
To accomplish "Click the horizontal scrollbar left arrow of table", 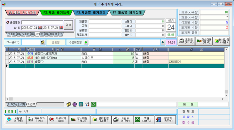I will point(7,99).
